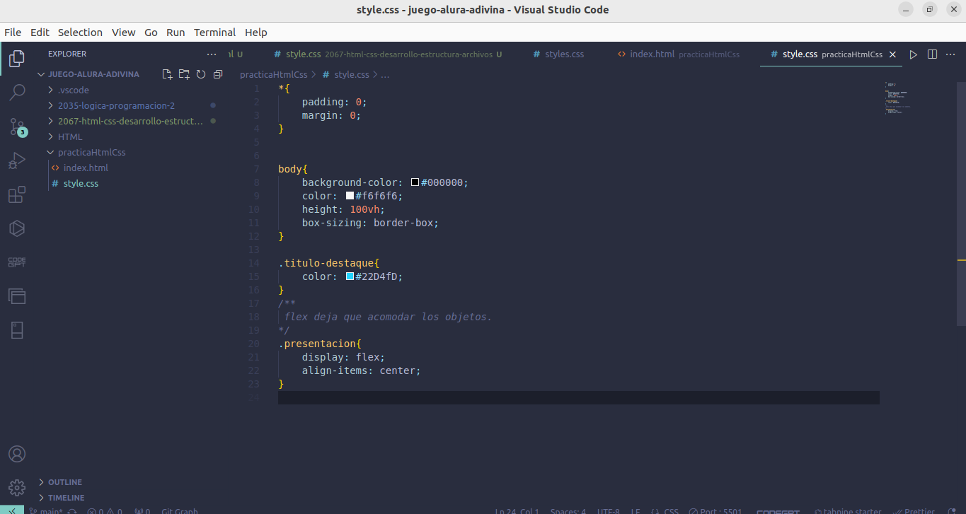Click the hexagon icon in the activity bar
Screen dimensions: 966x514
(17, 228)
